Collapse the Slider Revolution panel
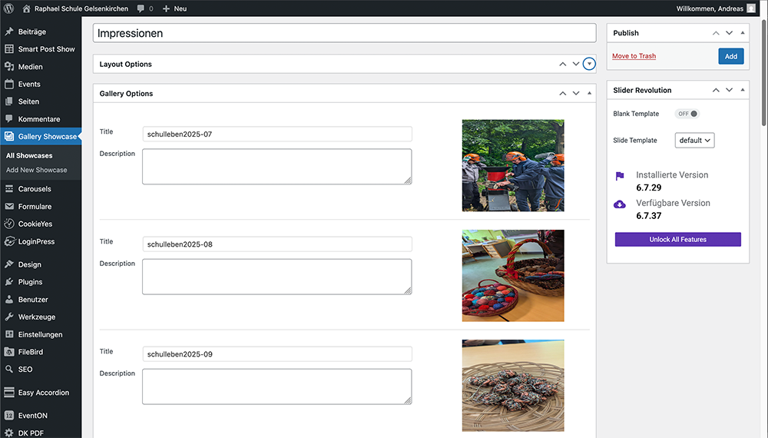768x438 pixels. pyautogui.click(x=743, y=90)
